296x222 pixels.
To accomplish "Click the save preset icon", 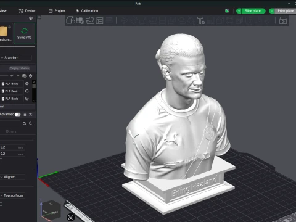I will [x=24, y=123].
